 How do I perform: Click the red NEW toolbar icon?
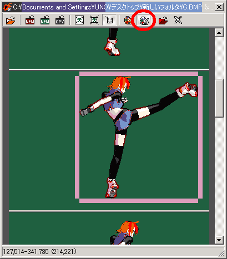click(x=30, y=20)
